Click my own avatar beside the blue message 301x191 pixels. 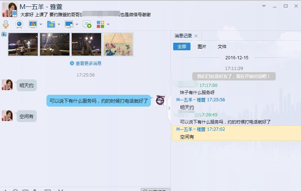pos(160,100)
